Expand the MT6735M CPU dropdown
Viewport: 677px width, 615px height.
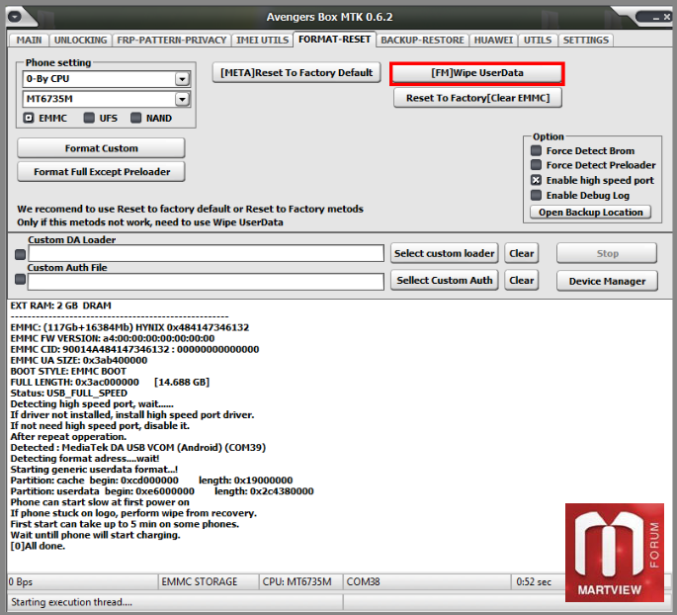click(x=182, y=99)
